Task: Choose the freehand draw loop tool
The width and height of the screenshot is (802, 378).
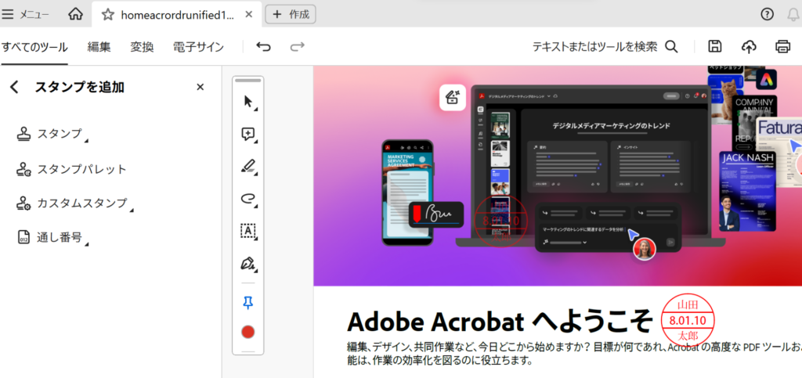Action: (249, 199)
